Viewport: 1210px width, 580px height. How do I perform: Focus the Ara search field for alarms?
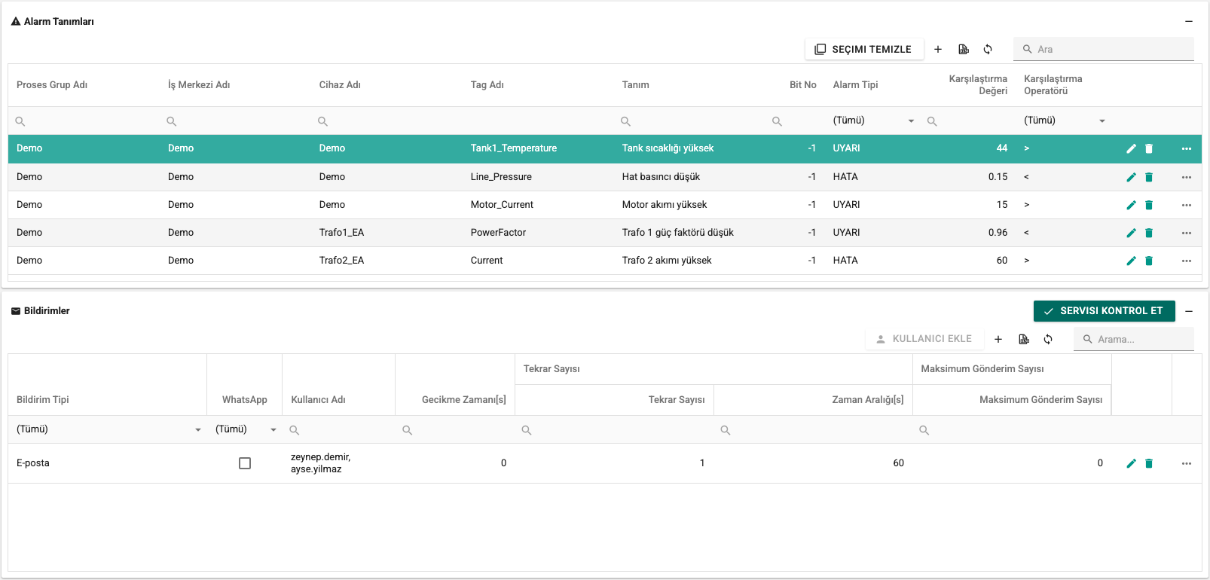(x=1104, y=49)
